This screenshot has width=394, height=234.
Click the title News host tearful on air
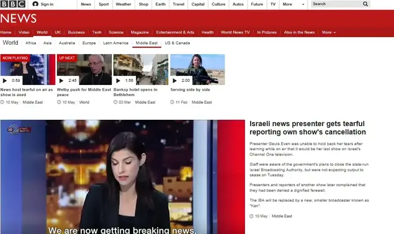(x=27, y=92)
